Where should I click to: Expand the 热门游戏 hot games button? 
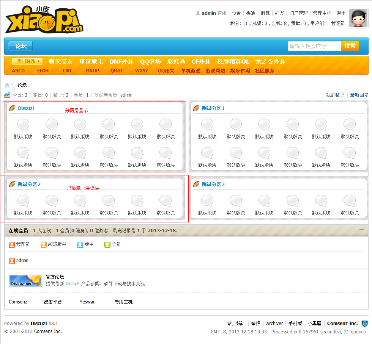coord(27,61)
